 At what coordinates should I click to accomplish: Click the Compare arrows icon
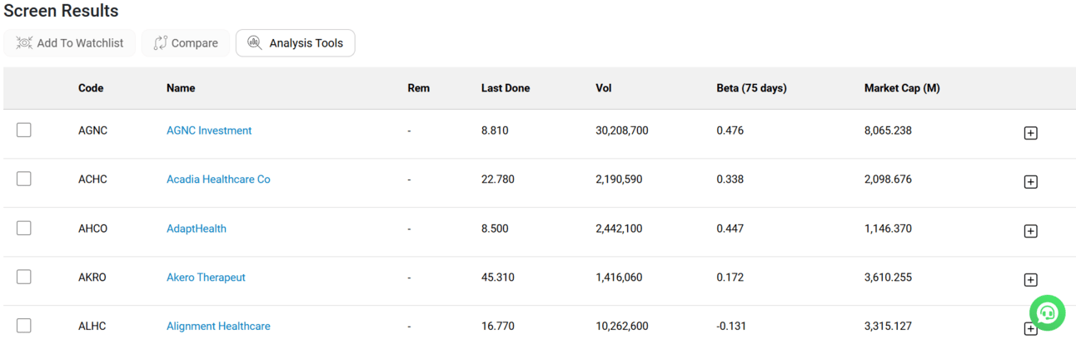pyautogui.click(x=161, y=43)
